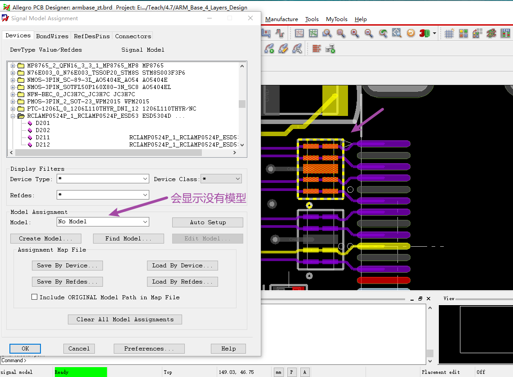Open the Tools menu
The height and width of the screenshot is (377, 513).
tap(312, 19)
